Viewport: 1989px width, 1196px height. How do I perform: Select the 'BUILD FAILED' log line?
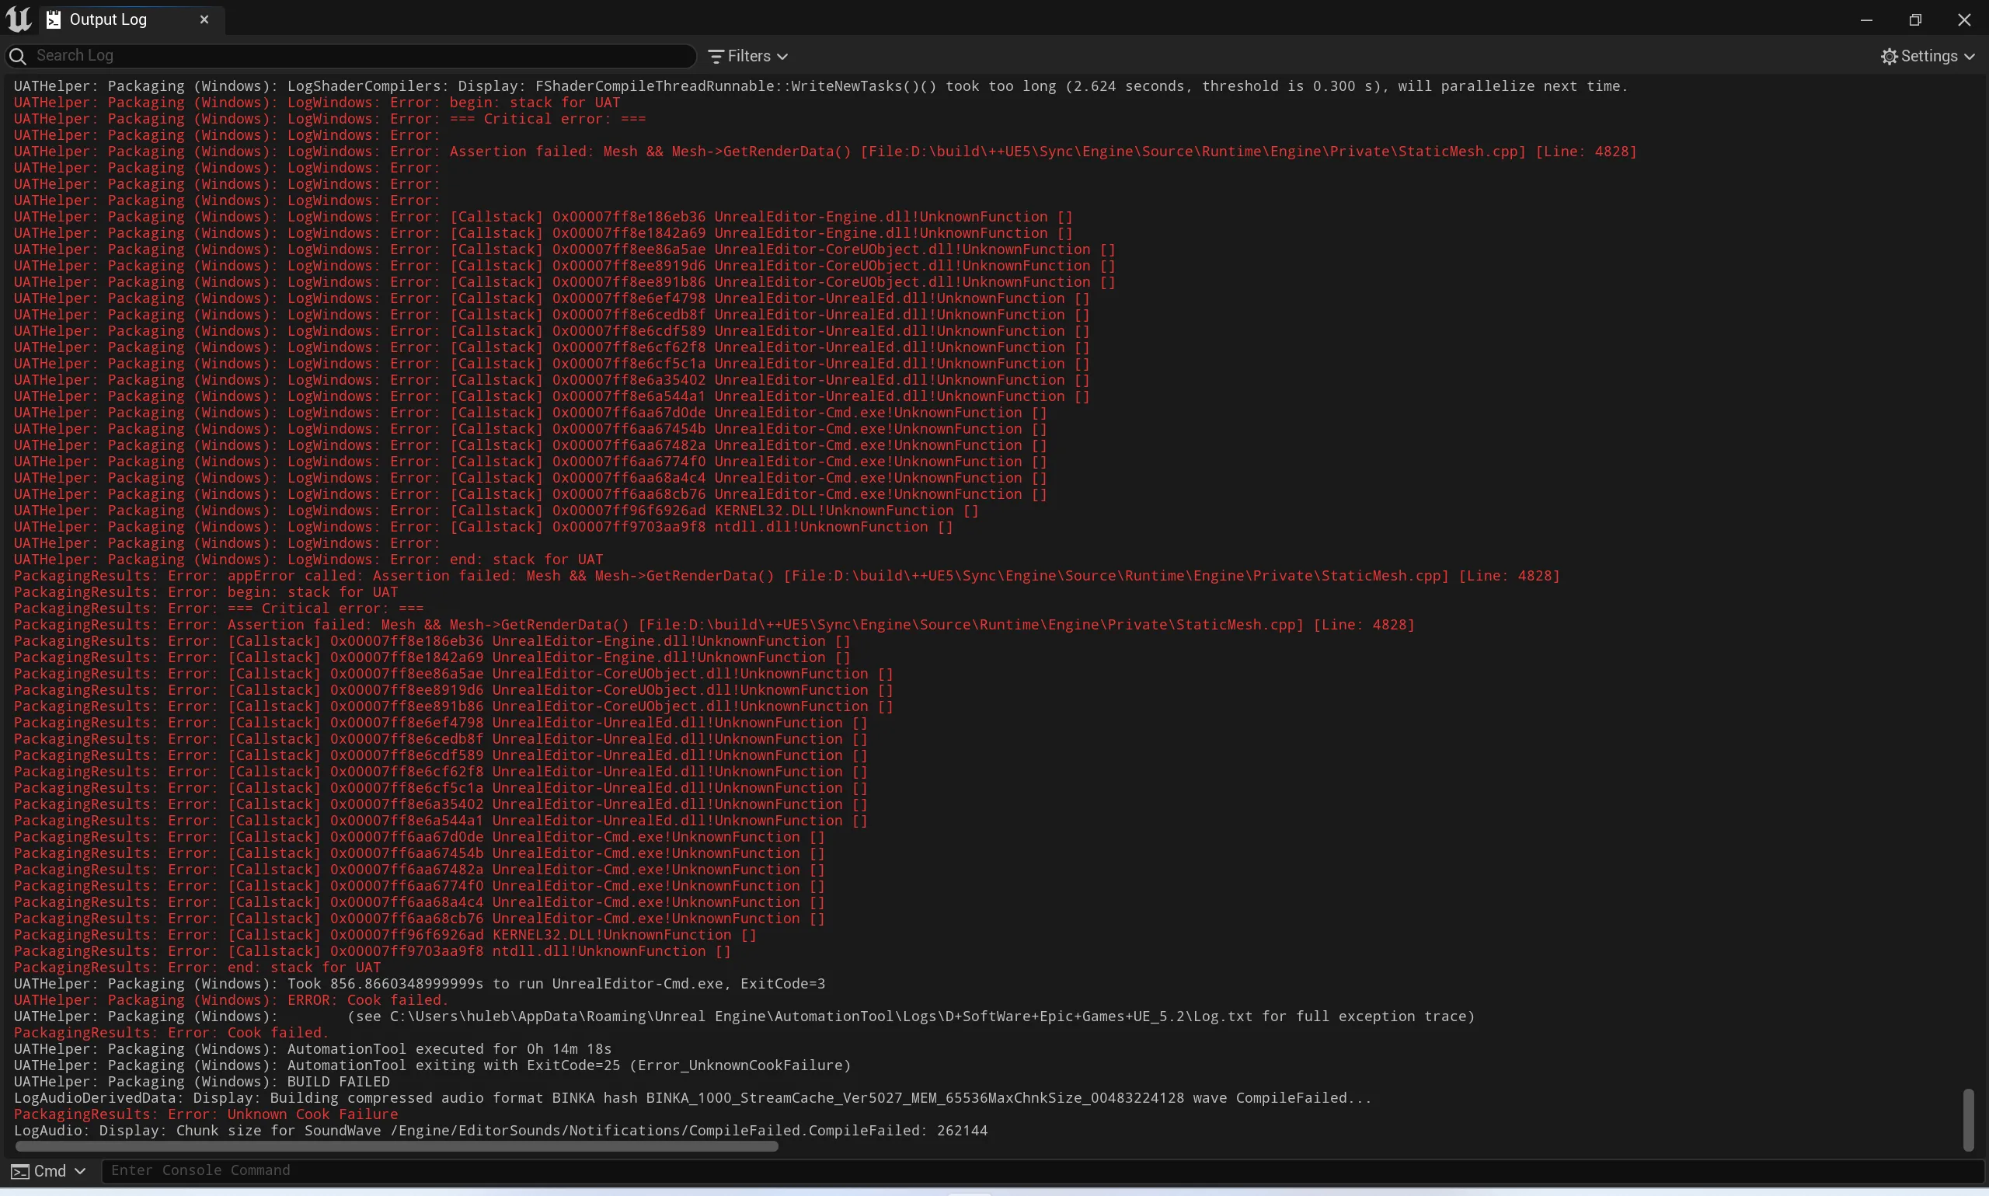pyautogui.click(x=201, y=1082)
